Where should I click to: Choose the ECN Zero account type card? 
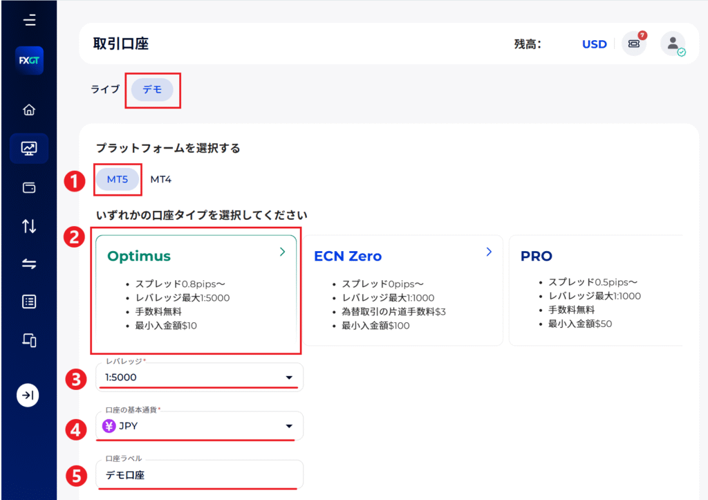tap(402, 290)
